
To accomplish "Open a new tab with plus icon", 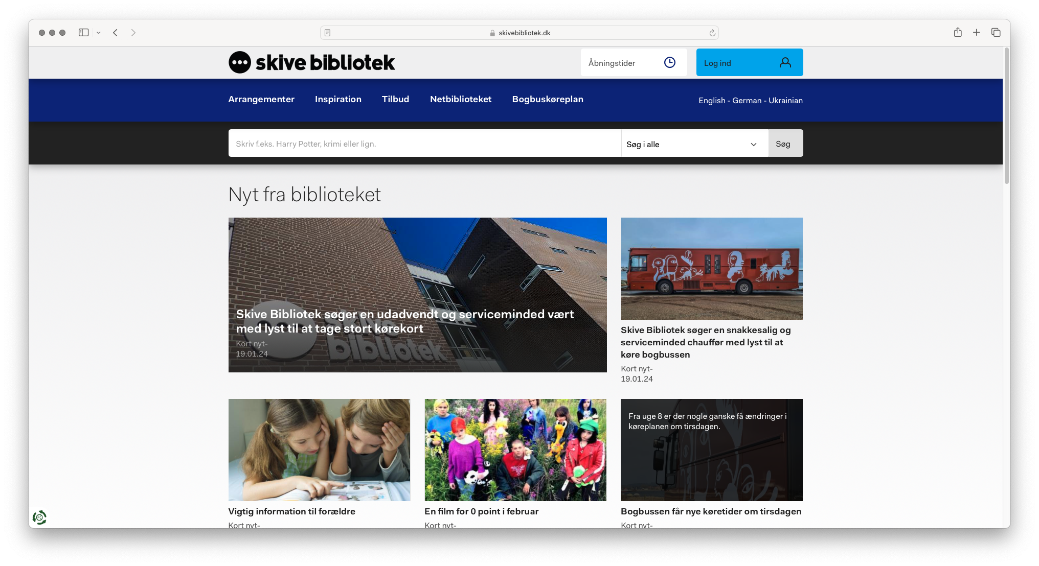I will (x=977, y=32).
